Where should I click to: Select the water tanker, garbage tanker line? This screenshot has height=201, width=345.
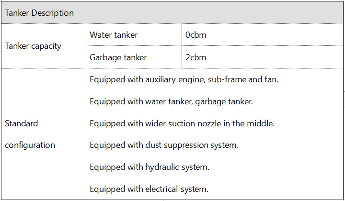click(172, 102)
